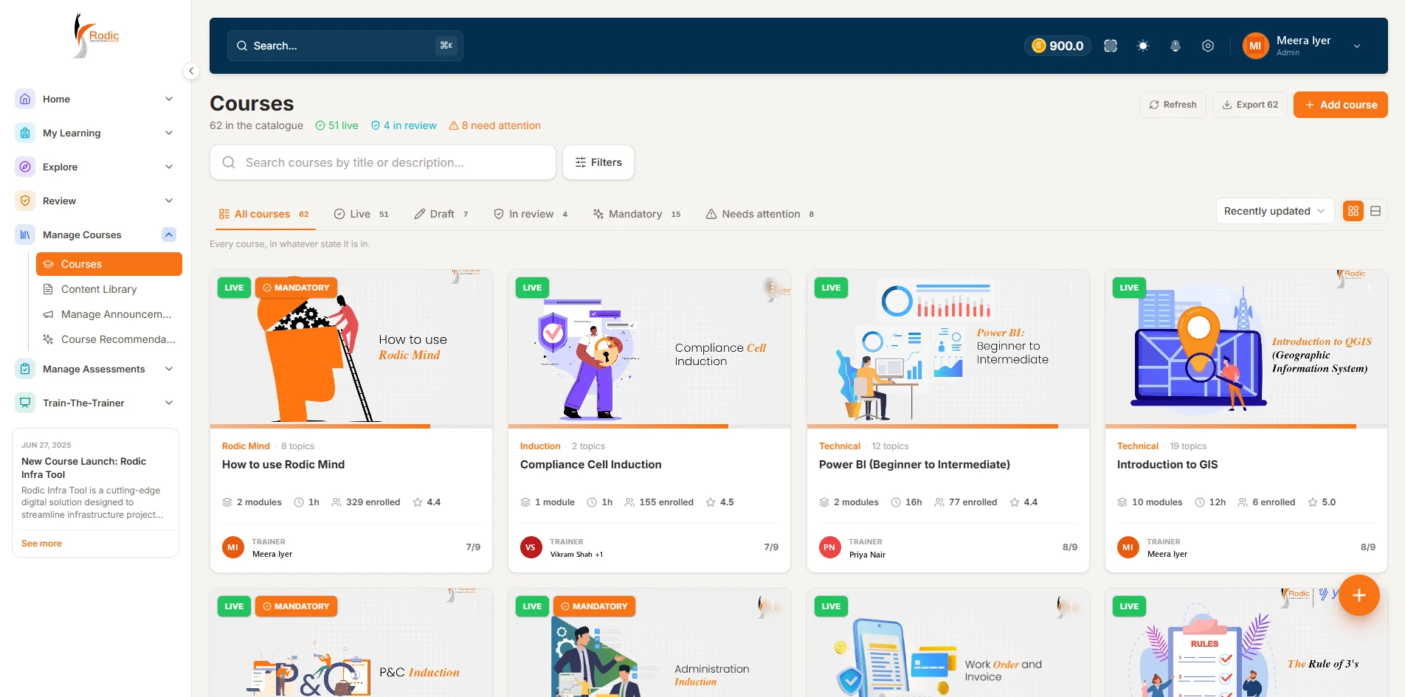Open the fullscreen icon in the header

[1111, 46]
